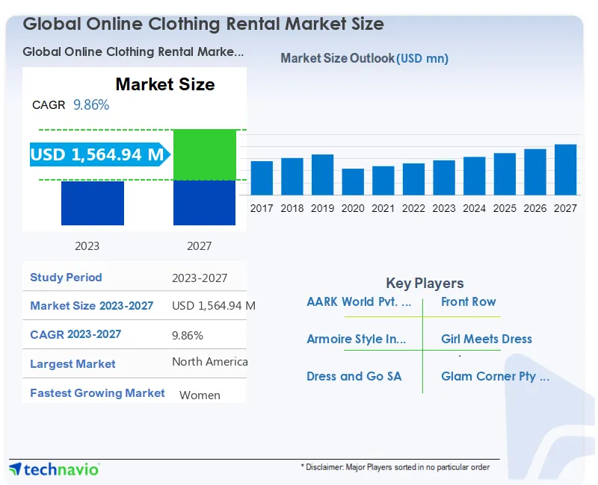
Task: Click the 2020 bar in the outlook chart
Action: pyautogui.click(x=353, y=182)
